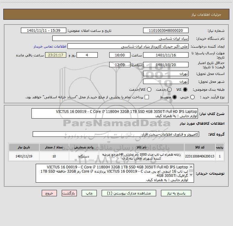The height and width of the screenshot is (226, 233).
Task: Click the unit cell دستگاه
Action: coord(84,156)
